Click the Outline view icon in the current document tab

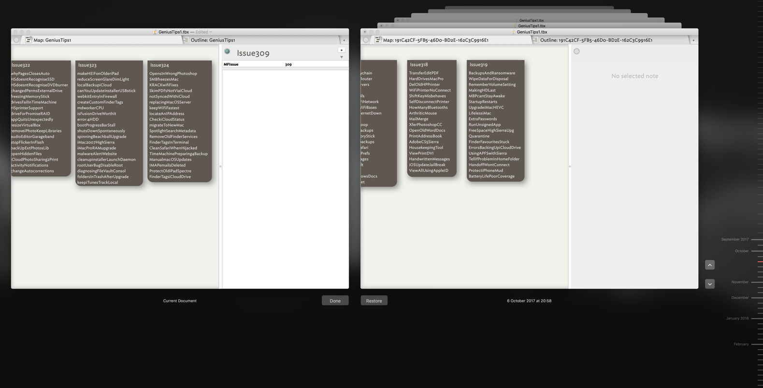pyautogui.click(x=186, y=40)
